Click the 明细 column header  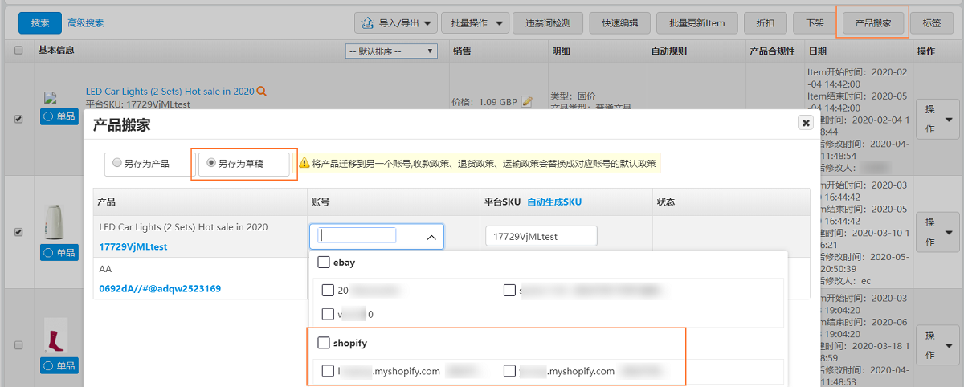[x=561, y=51]
